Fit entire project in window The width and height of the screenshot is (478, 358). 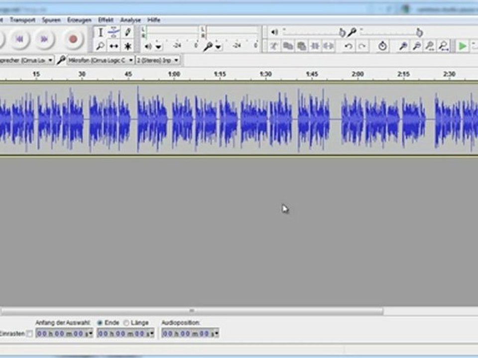[x=444, y=46]
